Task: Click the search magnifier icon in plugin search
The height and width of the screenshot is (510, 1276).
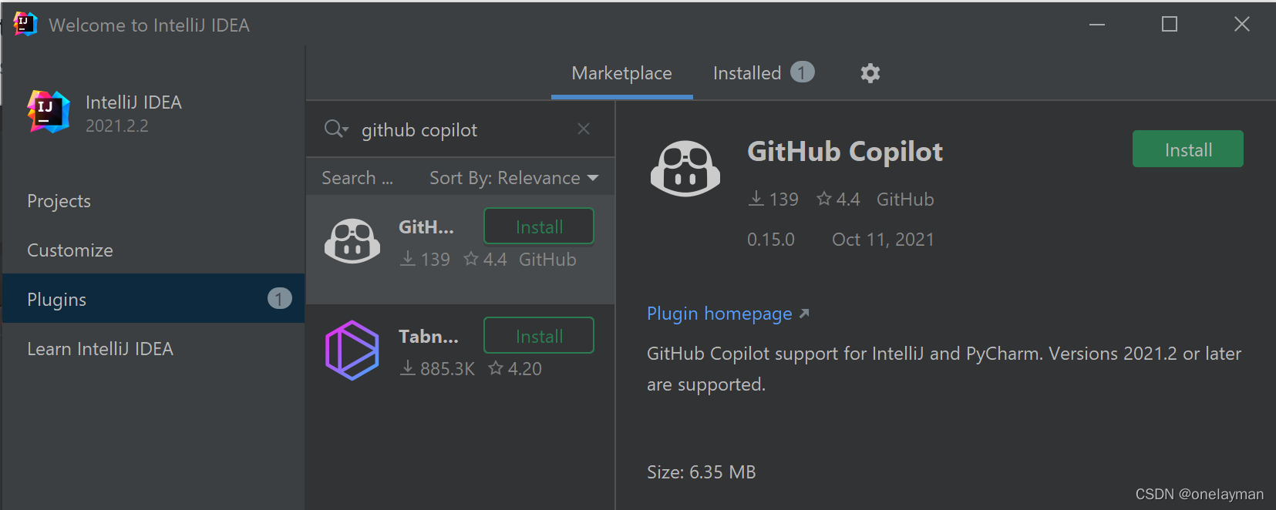Action: (x=335, y=129)
